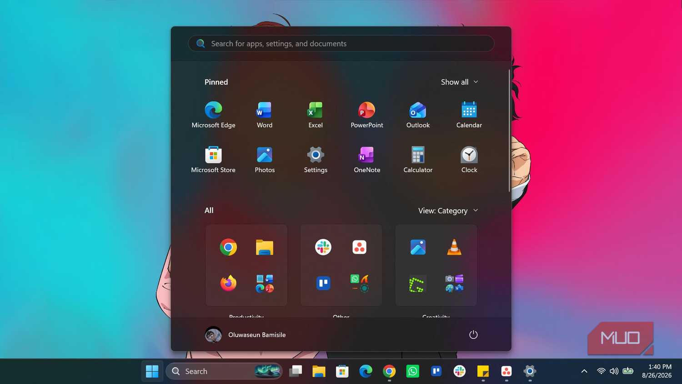Click the Start menu search box
Screen dimensions: 682x384
341,44
